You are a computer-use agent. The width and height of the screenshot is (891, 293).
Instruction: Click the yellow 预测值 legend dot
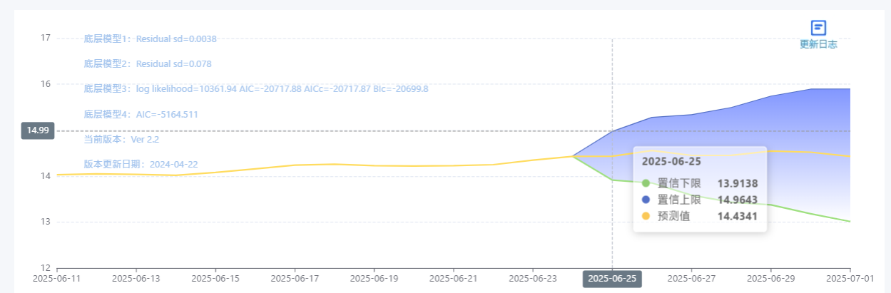[x=646, y=216]
